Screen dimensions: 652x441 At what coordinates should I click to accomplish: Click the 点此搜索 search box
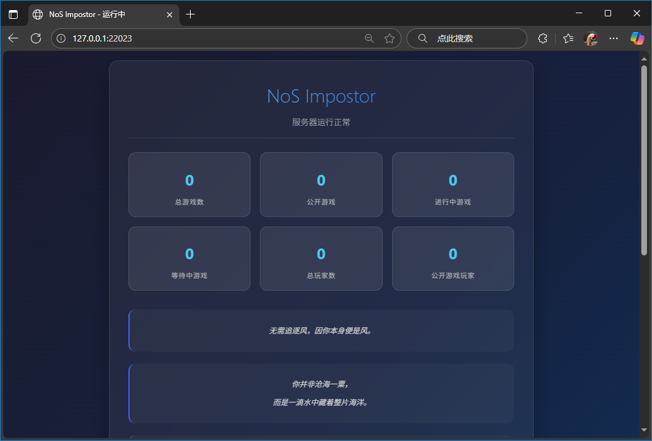click(467, 38)
